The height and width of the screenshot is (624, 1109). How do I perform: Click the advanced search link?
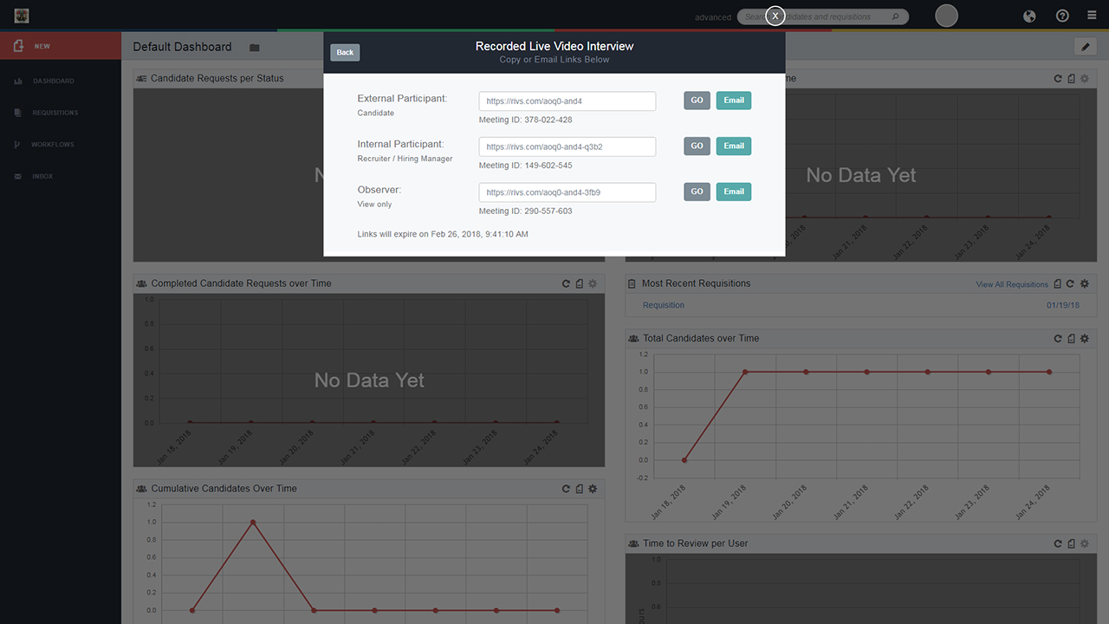[713, 17]
